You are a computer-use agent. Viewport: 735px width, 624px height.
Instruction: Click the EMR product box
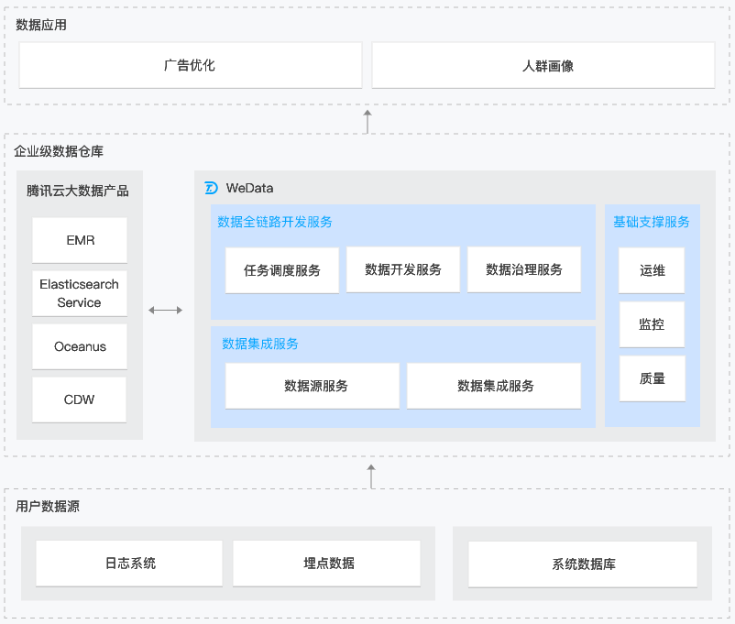[80, 240]
